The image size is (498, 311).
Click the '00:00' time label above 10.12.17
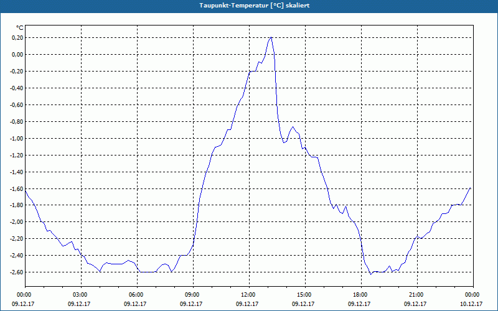(x=473, y=295)
